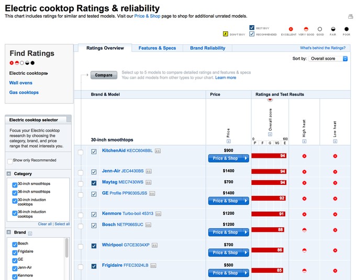Screen dimensions: 356x280
Task: Click the Good rating legend icon
Action: coord(320,29)
